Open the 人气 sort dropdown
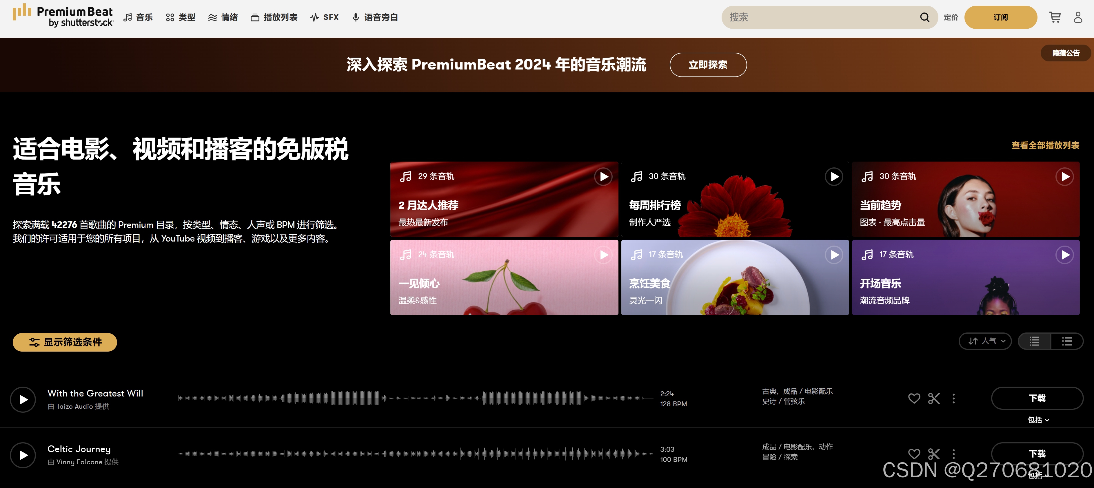Viewport: 1094px width, 488px height. point(985,341)
